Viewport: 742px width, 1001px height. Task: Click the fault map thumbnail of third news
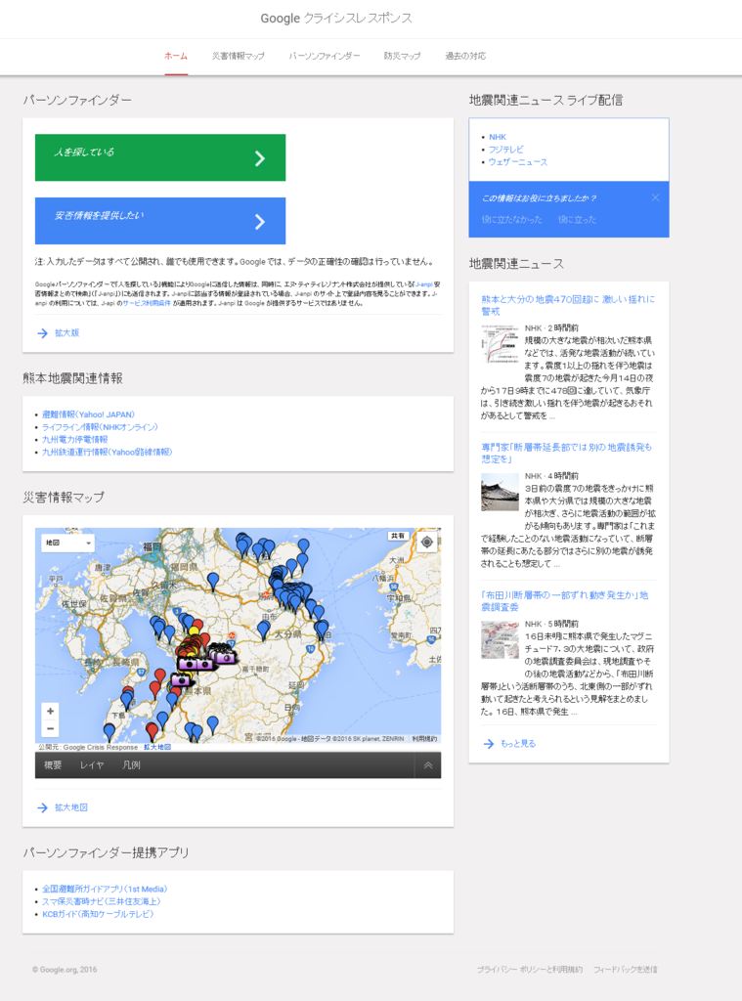(500, 640)
